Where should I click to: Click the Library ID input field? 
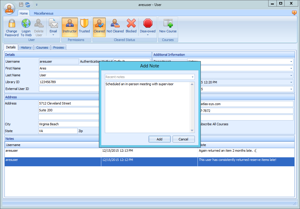(68, 82)
